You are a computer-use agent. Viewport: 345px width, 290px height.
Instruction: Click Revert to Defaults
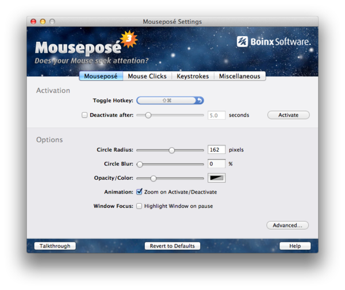172,246
